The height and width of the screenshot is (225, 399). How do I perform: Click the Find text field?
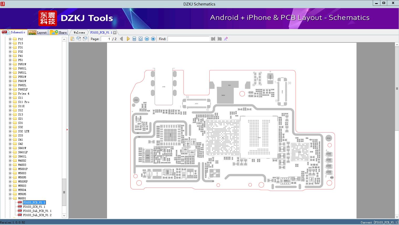point(188,39)
